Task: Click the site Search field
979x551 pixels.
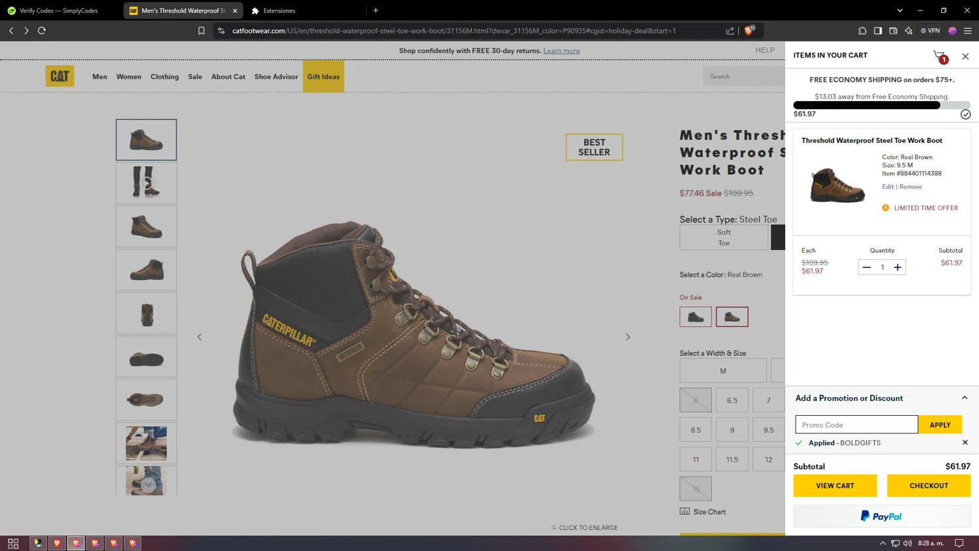Action: pos(744,76)
